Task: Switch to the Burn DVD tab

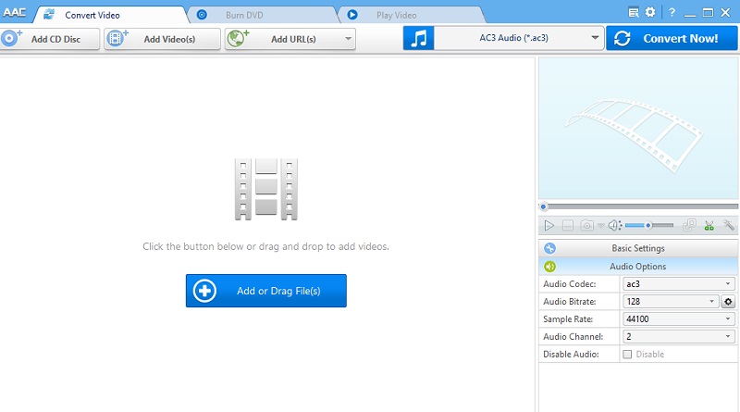Action: (261, 15)
